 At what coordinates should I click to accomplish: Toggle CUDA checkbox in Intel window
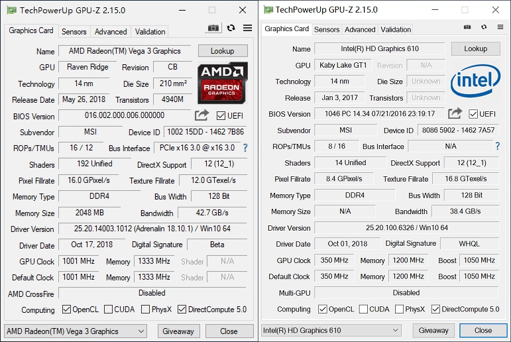[363, 309]
